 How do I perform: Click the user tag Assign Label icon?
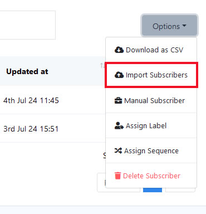click(x=119, y=126)
